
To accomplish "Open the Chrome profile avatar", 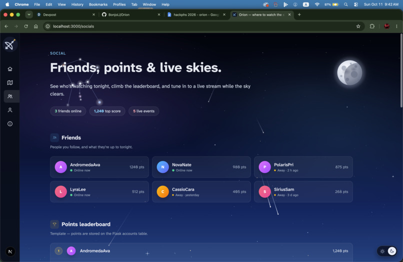I will [x=387, y=26].
